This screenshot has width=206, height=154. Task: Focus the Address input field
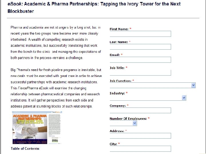tap(140, 136)
